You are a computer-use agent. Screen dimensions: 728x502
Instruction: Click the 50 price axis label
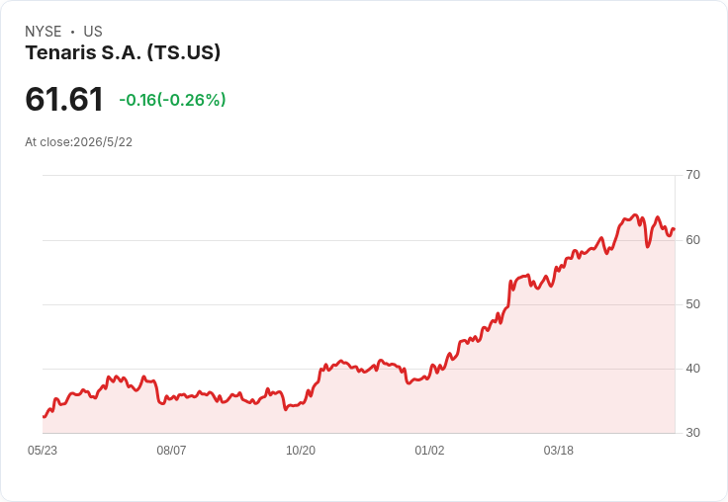pyautogui.click(x=692, y=304)
